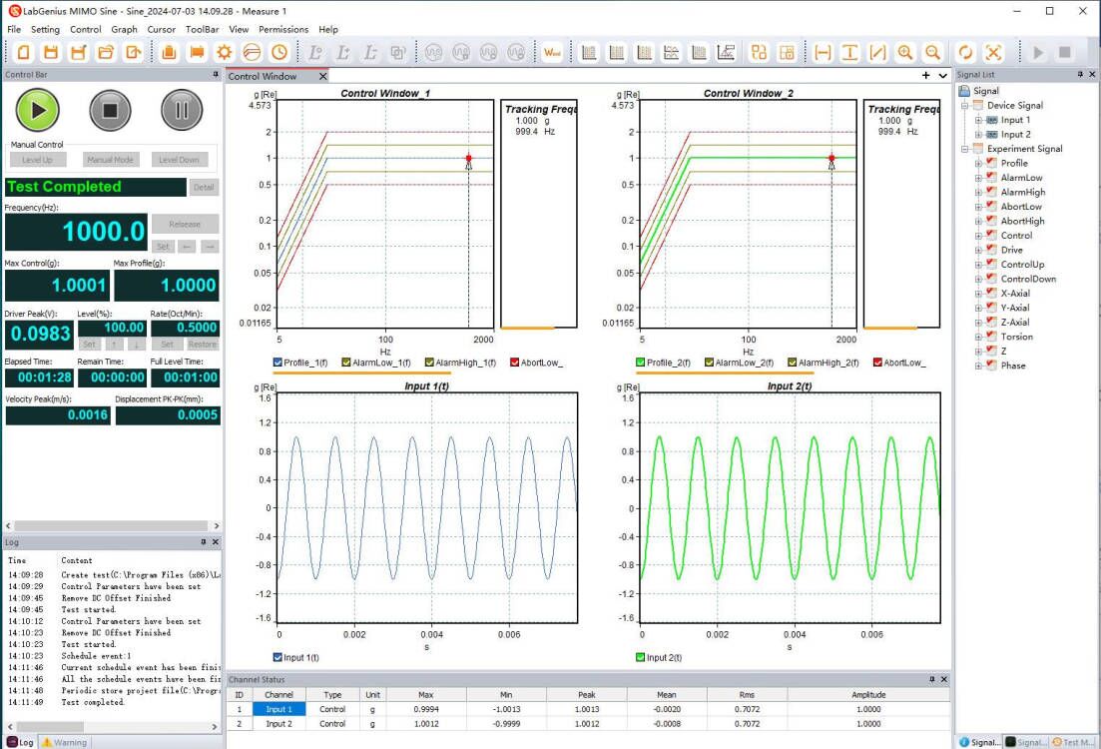Click the Control Bar horizontal scrollbar
This screenshot has height=749, width=1101.
tap(112, 525)
